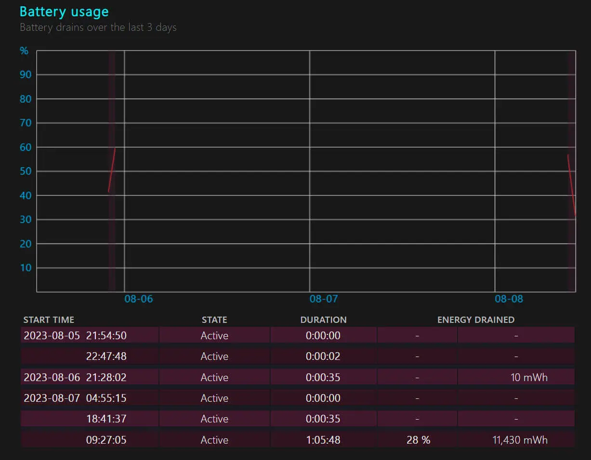Click the 08-07 date label on chart
This screenshot has height=460, width=591.
(x=324, y=299)
